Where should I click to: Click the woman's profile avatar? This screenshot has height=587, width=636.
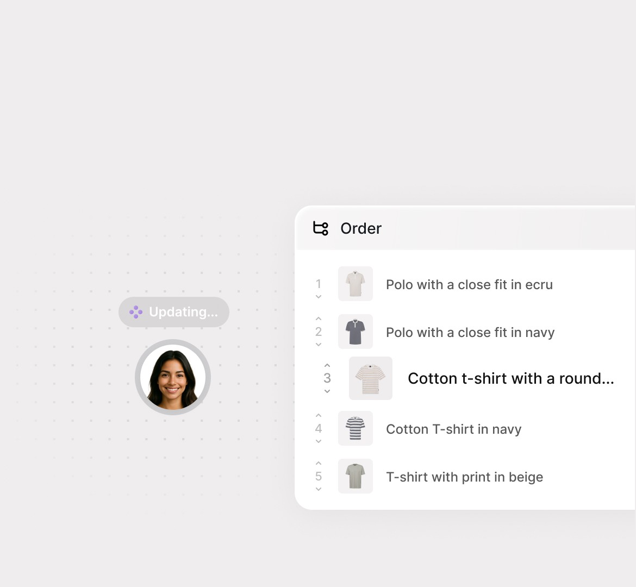(x=173, y=377)
